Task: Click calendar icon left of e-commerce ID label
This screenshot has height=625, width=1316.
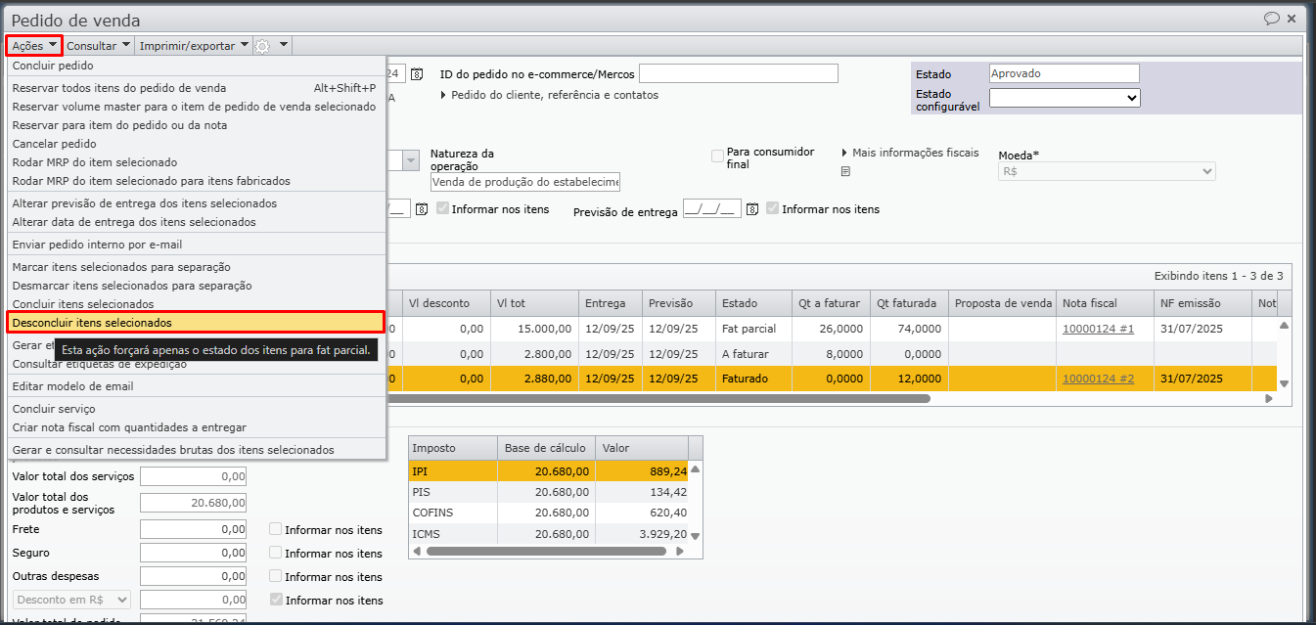Action: (x=417, y=74)
